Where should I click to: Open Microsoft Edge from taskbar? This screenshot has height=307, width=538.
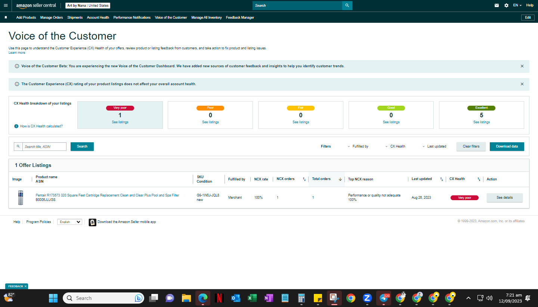(x=203, y=298)
